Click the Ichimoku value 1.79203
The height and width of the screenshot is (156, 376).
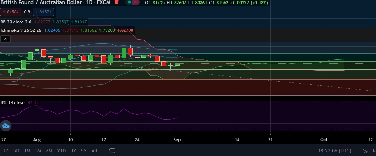click(x=107, y=30)
